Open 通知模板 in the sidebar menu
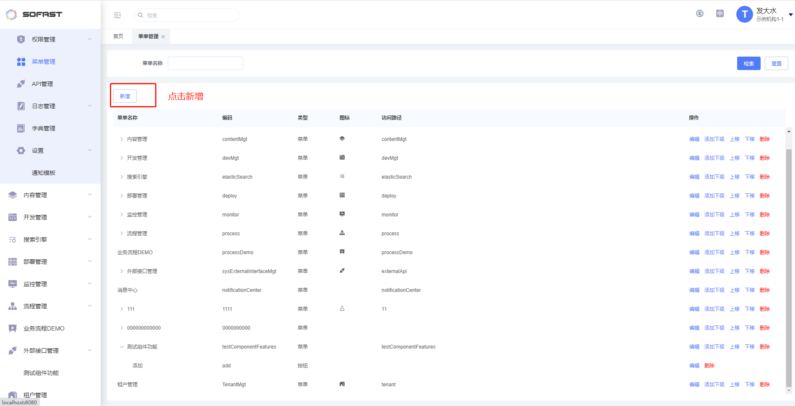 pos(44,173)
